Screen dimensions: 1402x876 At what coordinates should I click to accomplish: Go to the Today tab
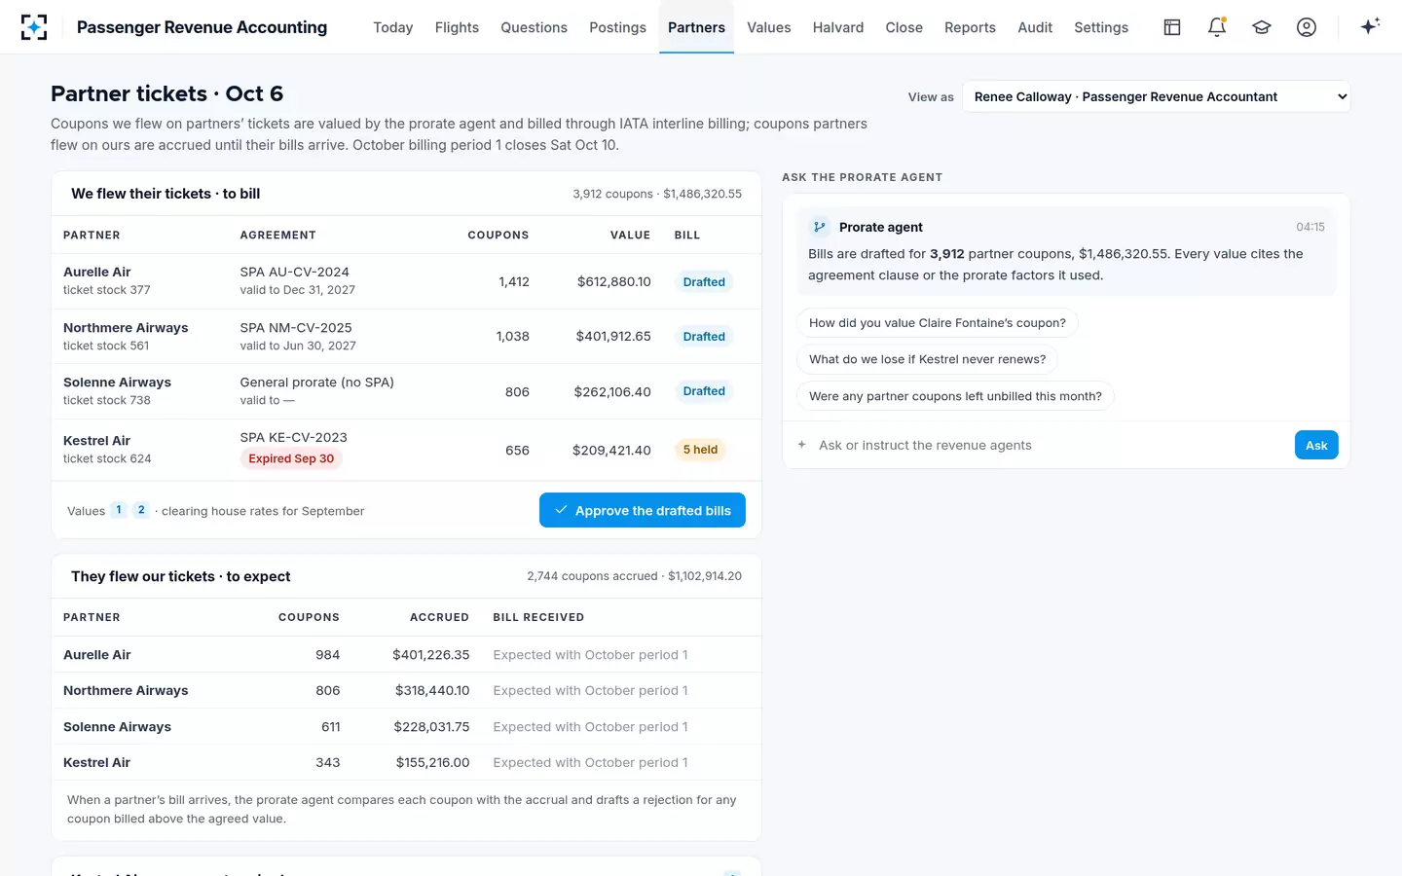tap(393, 27)
